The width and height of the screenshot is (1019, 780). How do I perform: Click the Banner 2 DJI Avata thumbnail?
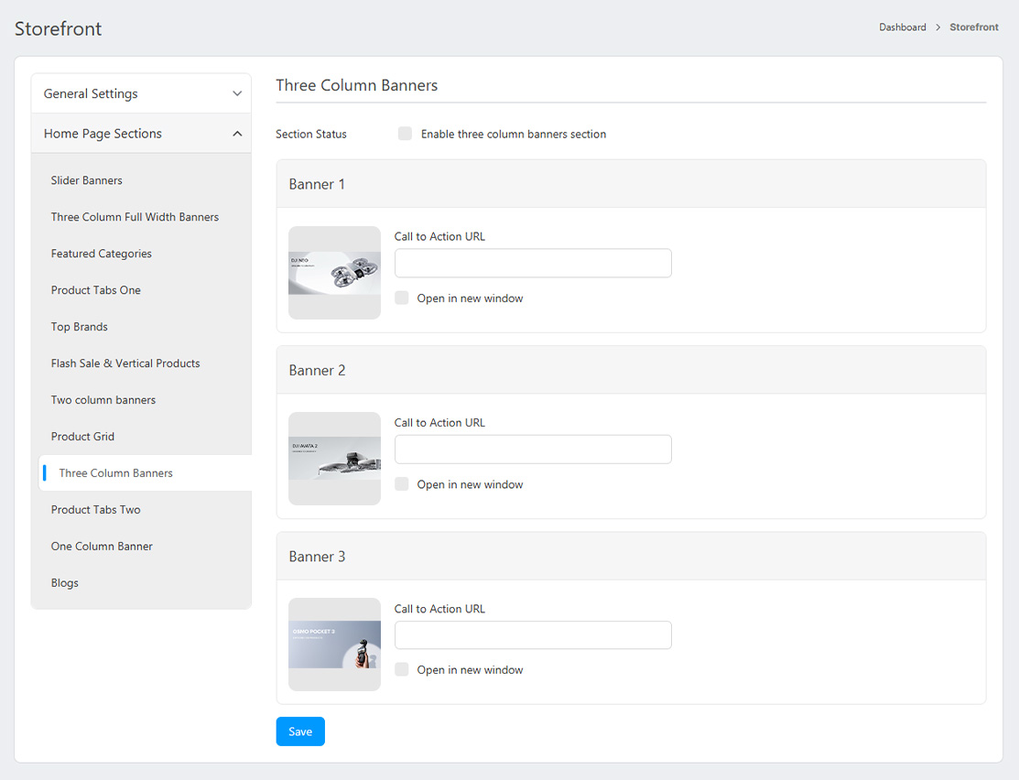334,459
